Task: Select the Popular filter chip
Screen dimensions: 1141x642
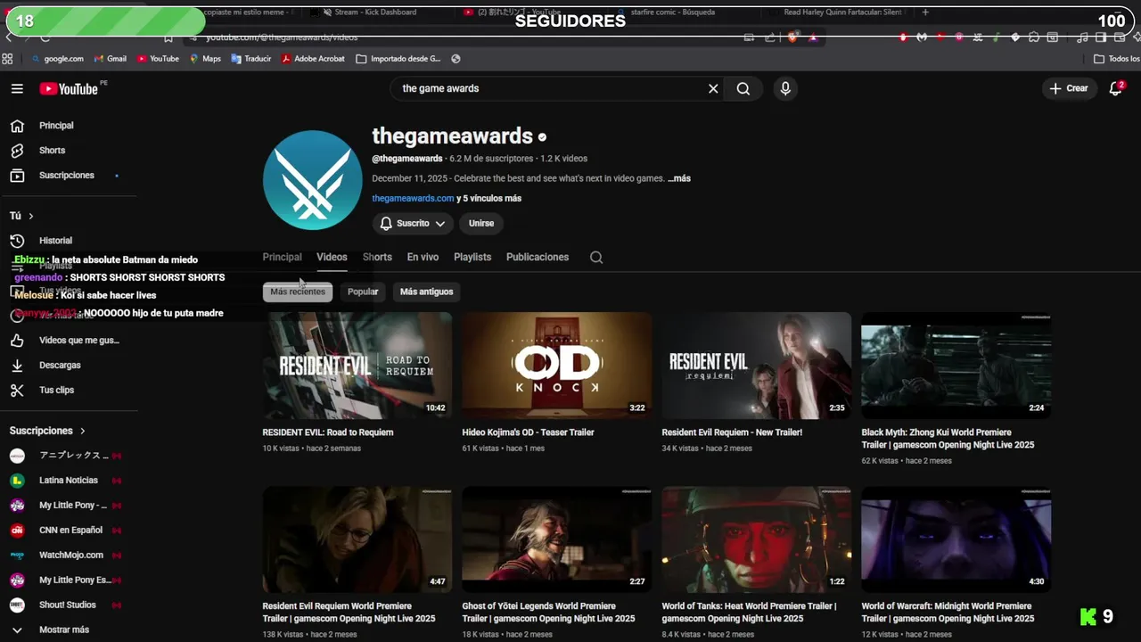Action: click(x=363, y=292)
